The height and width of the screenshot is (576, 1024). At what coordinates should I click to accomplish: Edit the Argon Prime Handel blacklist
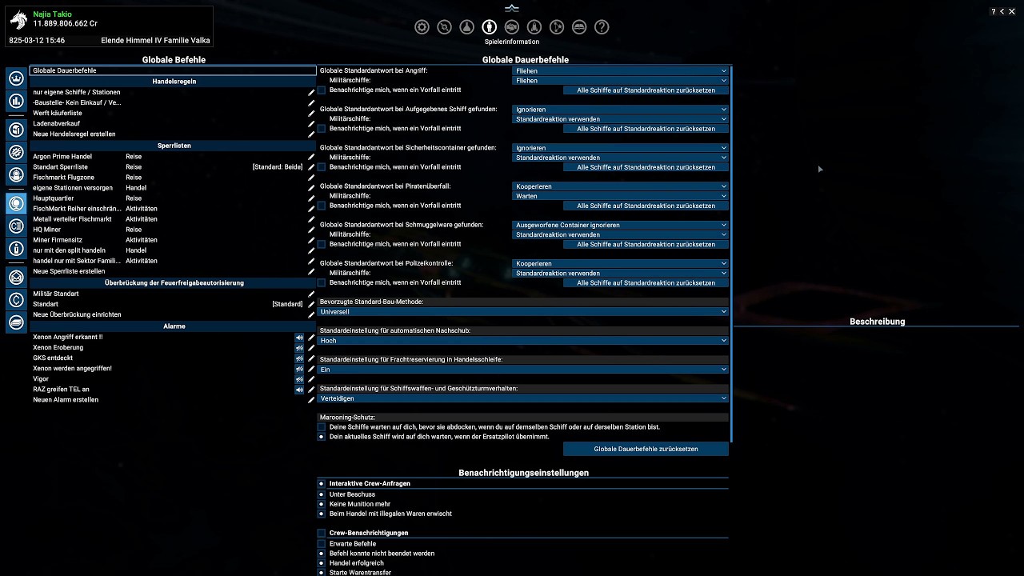pos(311,157)
